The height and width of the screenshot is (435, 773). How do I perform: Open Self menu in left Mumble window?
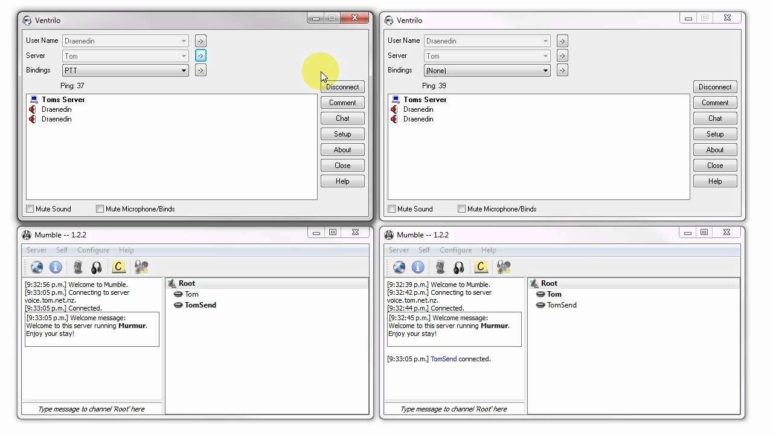(62, 250)
